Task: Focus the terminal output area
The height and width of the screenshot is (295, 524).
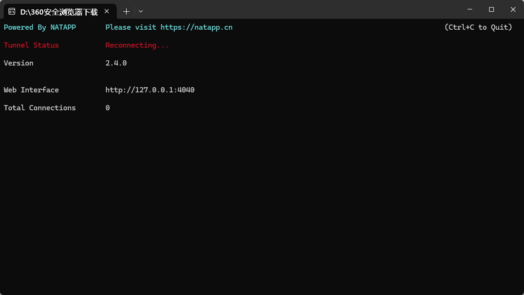Action: [x=262, y=198]
